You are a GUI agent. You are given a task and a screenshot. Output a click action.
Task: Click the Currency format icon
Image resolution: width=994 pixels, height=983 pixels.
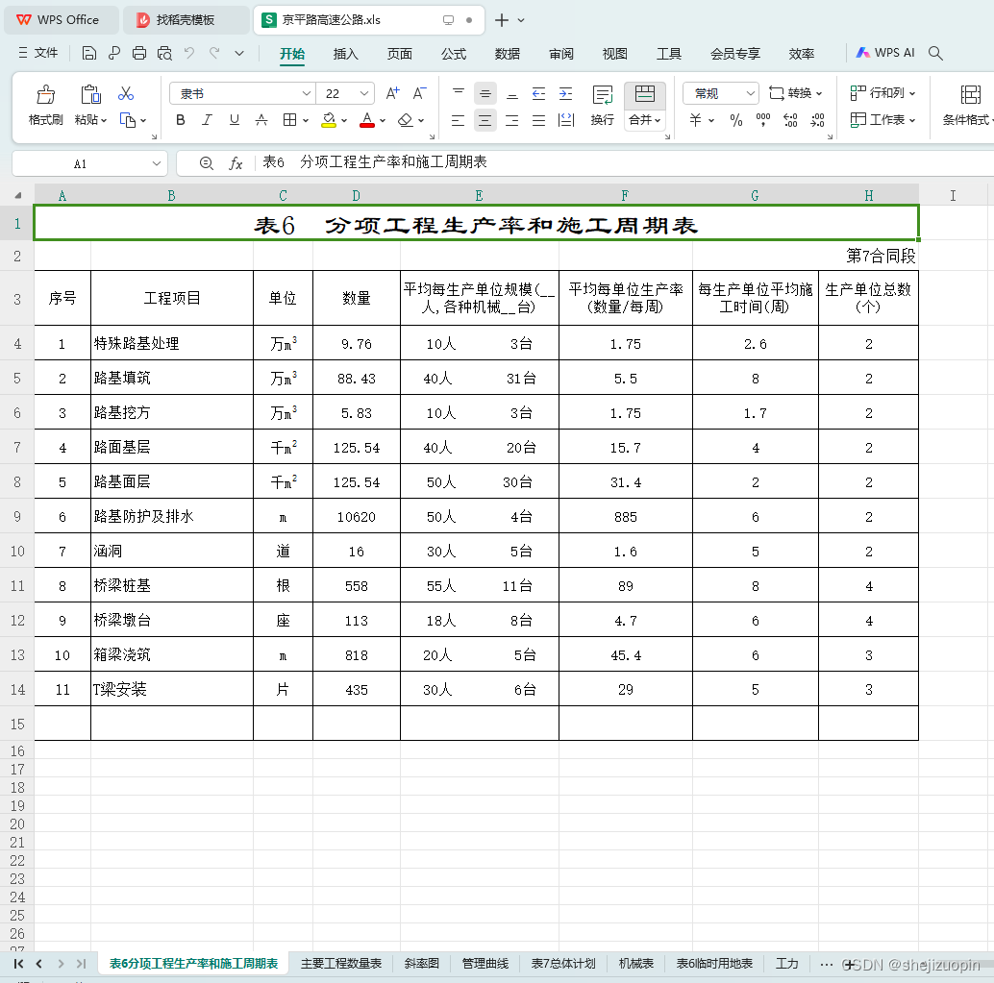click(x=695, y=120)
